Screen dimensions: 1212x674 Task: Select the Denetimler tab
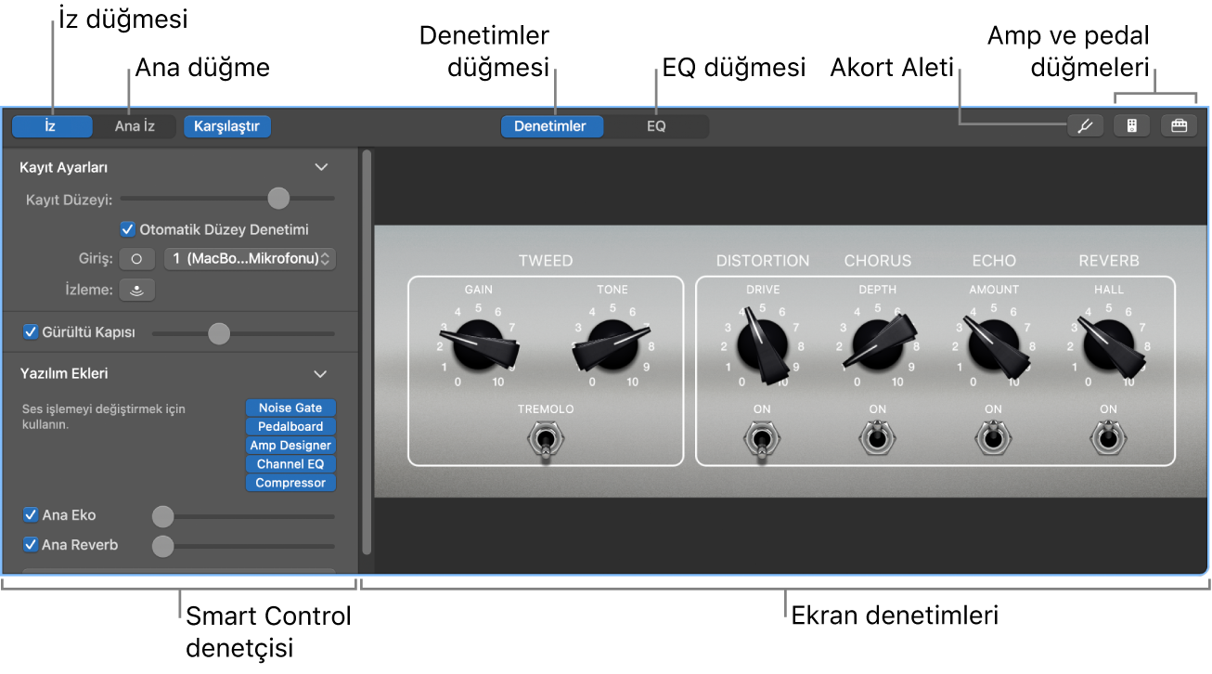coord(551,126)
